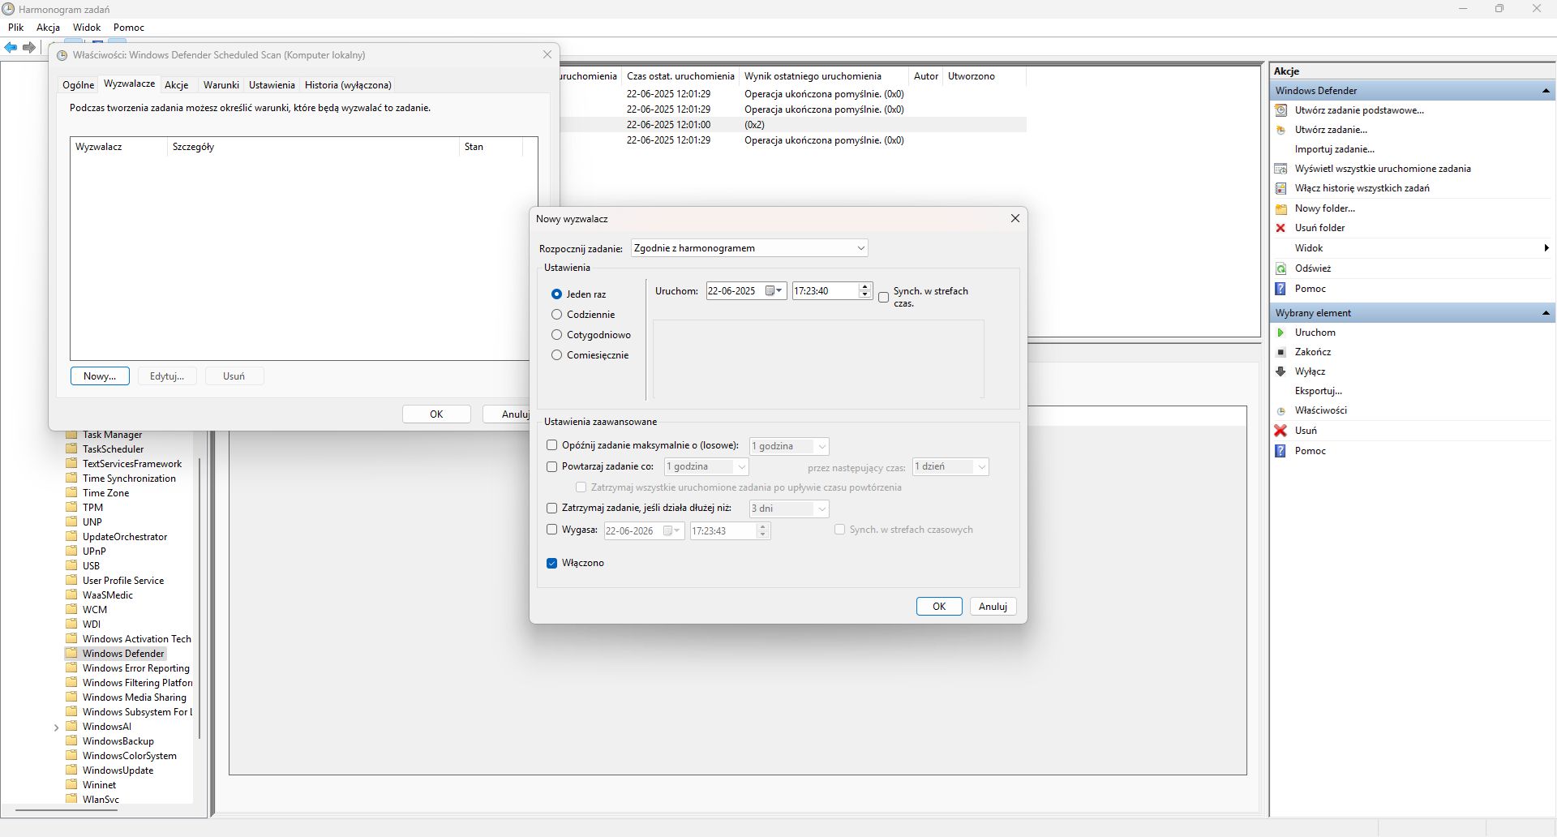Click the Nowy folder icon
Viewport: 1557px width, 837px height.
[x=1280, y=208]
